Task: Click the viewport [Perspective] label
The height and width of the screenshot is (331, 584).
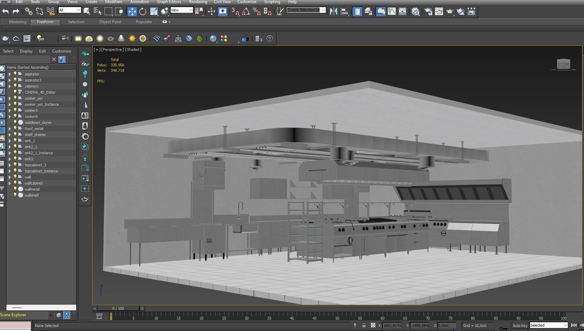Action: [112, 49]
